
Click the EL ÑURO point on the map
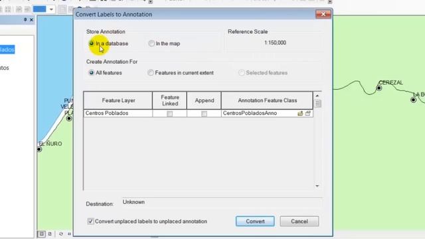point(39,149)
